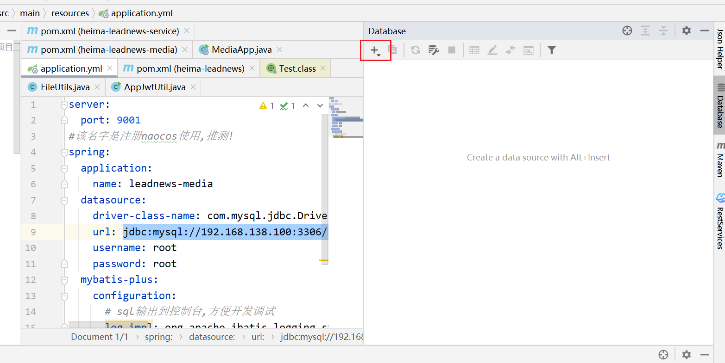Collapse the spring: block fold marker
This screenshot has width=725, height=363.
click(x=64, y=153)
